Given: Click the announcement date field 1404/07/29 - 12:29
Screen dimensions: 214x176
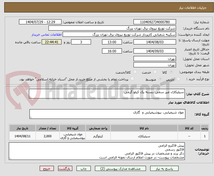Looking at the screenshot, I should tap(40, 22).
